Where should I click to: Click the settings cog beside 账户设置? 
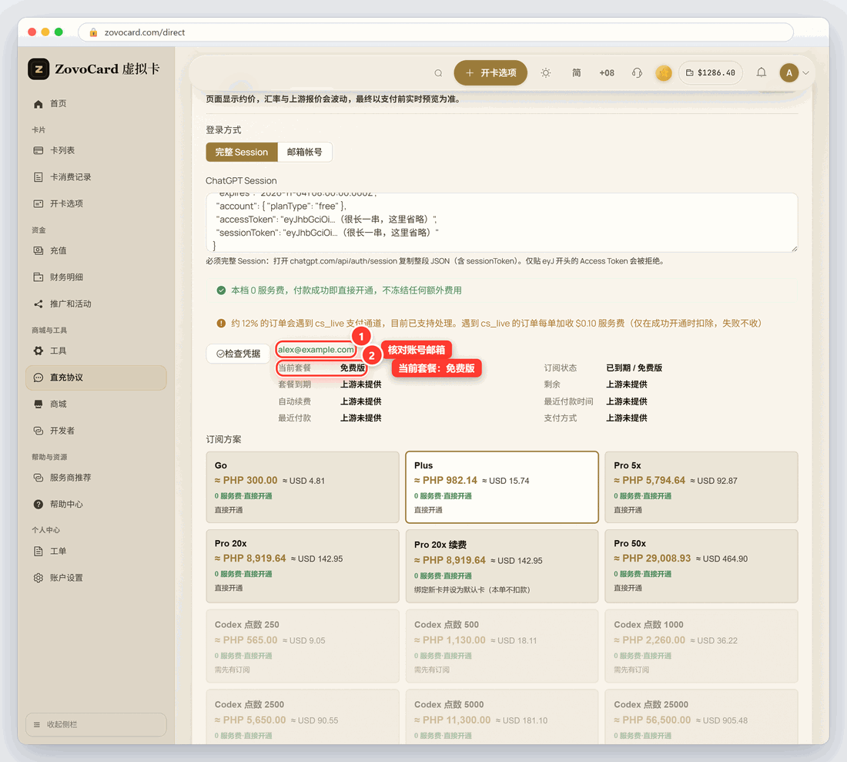pos(38,578)
